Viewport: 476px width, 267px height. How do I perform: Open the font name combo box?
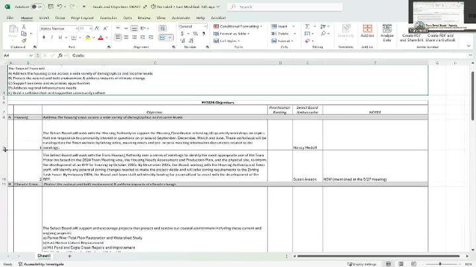pyautogui.click(x=59, y=28)
